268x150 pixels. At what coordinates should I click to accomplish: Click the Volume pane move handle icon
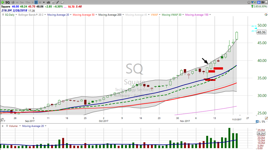[7, 126]
